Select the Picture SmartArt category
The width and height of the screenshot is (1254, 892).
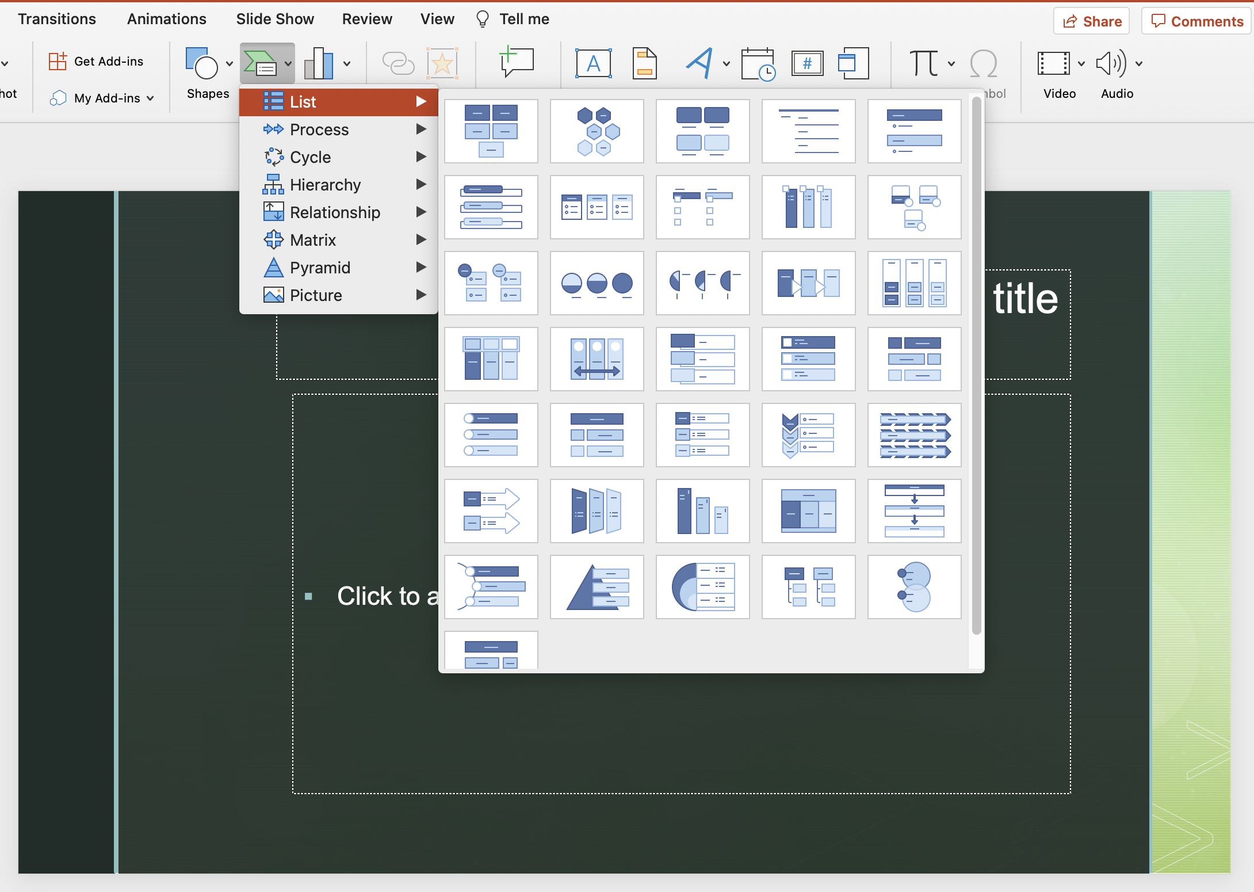click(339, 295)
